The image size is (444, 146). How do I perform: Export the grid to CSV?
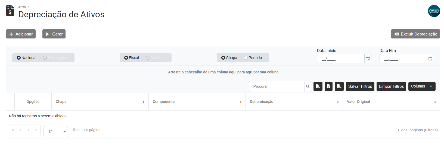(x=339, y=86)
